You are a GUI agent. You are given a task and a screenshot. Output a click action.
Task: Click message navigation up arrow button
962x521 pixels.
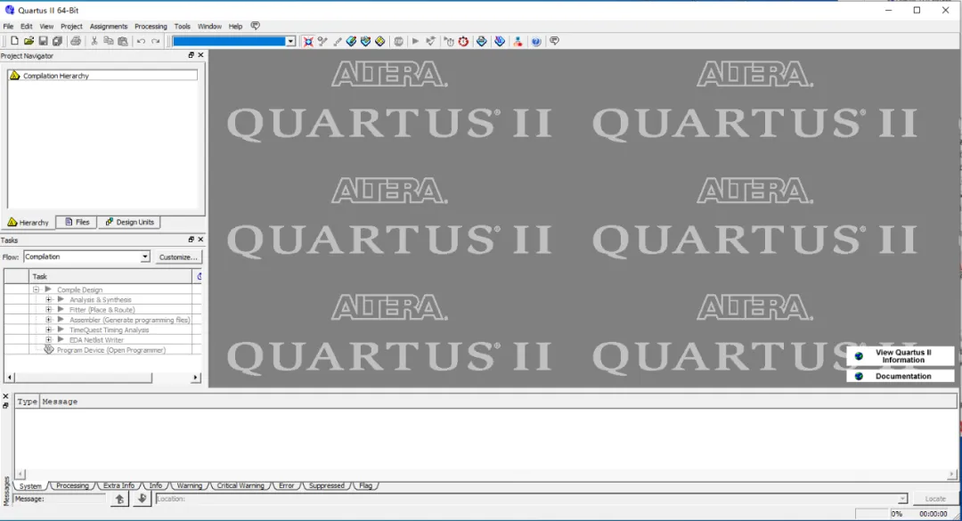(x=119, y=499)
